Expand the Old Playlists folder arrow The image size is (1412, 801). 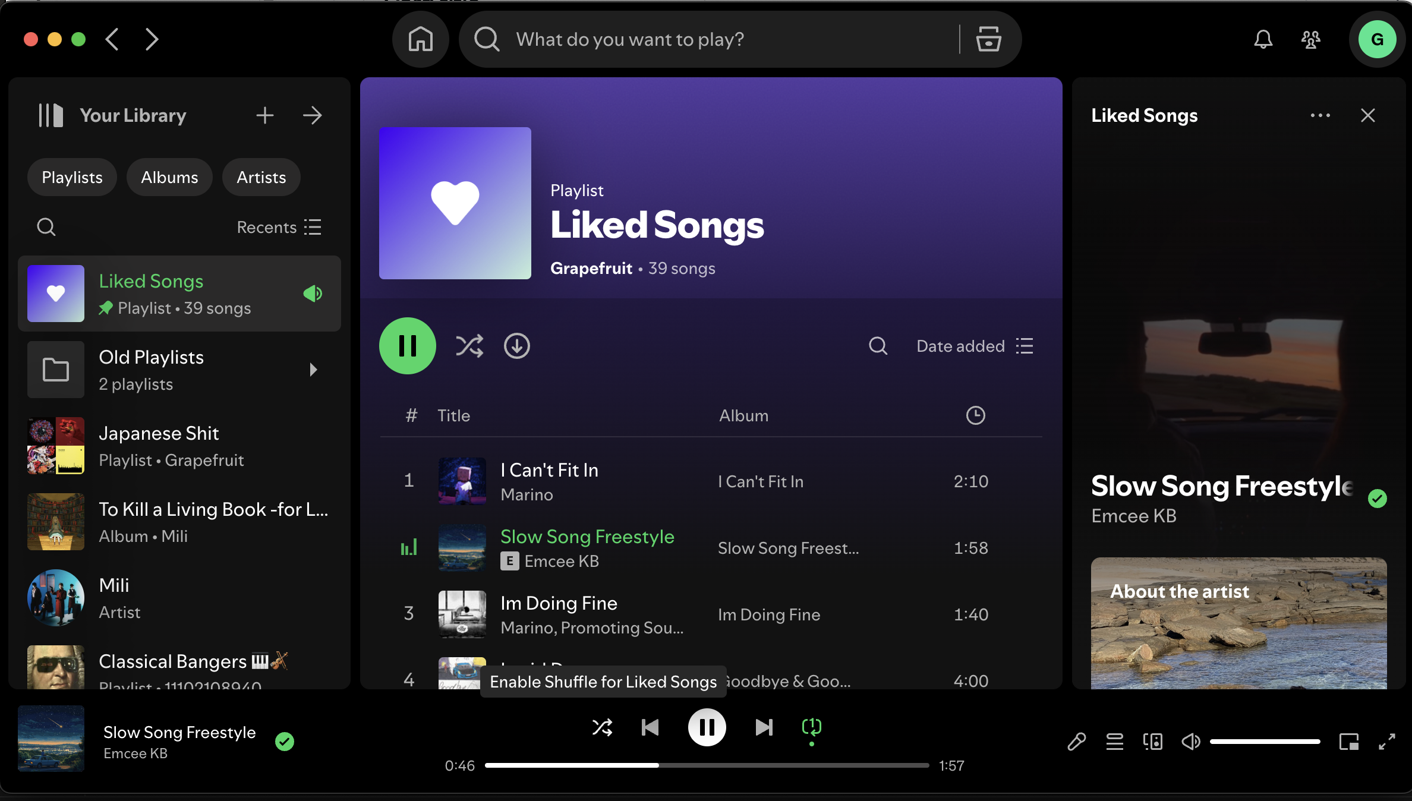(313, 370)
